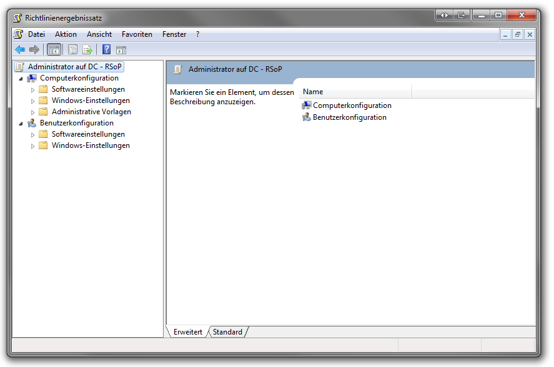The image size is (554, 367).
Task: Select the root Administrator auf DC - RSoP node
Action: 74,67
